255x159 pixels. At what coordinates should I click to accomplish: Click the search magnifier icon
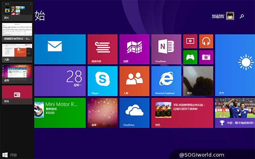coord(242,16)
